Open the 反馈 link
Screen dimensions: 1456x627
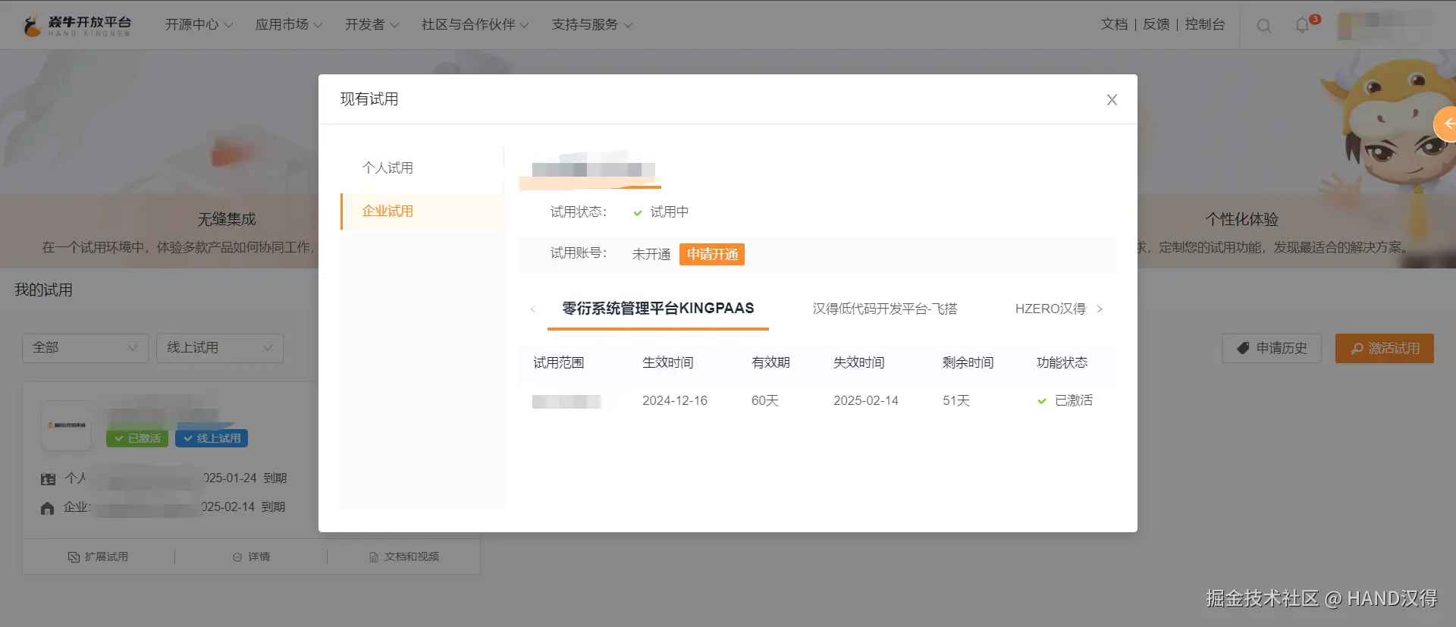coord(1156,24)
